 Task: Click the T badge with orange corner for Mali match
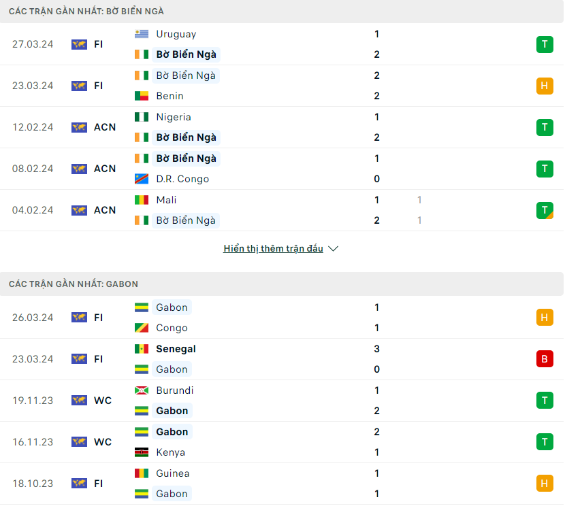tap(545, 210)
